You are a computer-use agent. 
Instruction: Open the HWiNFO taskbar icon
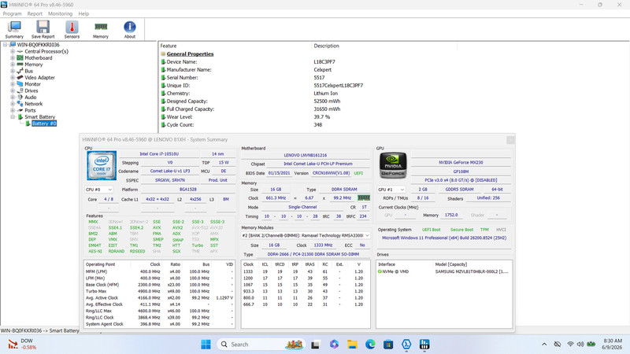(424, 345)
